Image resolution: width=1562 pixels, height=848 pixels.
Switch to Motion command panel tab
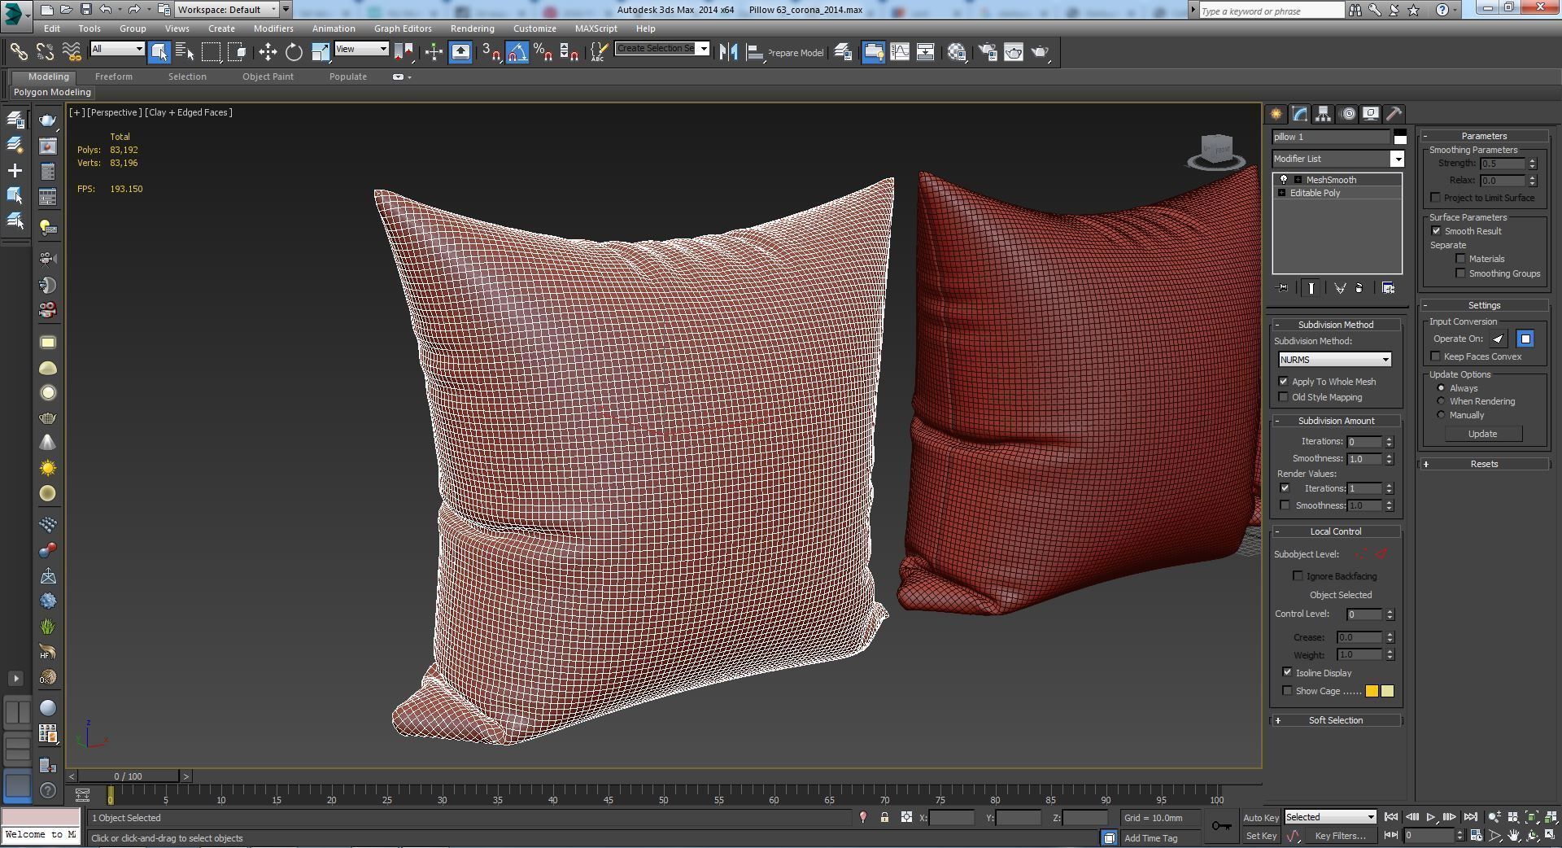point(1348,114)
